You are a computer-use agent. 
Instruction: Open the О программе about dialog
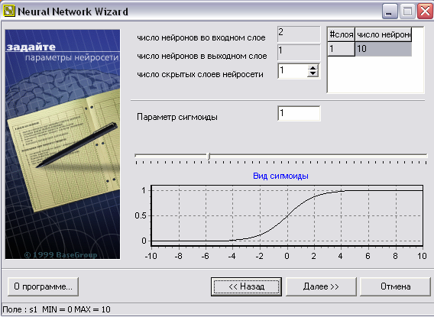coord(43,286)
